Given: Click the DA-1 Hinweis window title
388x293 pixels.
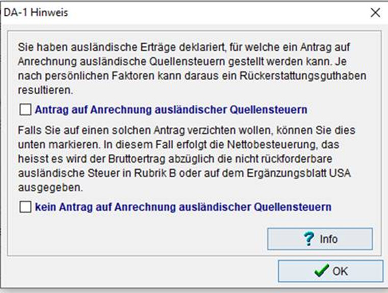Looking at the screenshot, I should click(x=36, y=13).
